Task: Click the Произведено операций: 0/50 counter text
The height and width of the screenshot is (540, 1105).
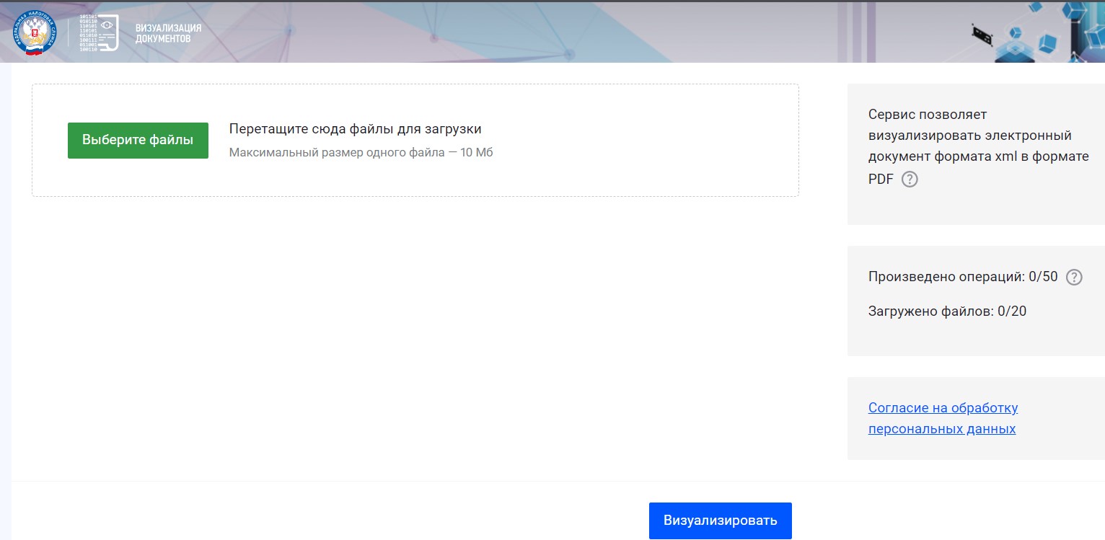Action: (962, 277)
